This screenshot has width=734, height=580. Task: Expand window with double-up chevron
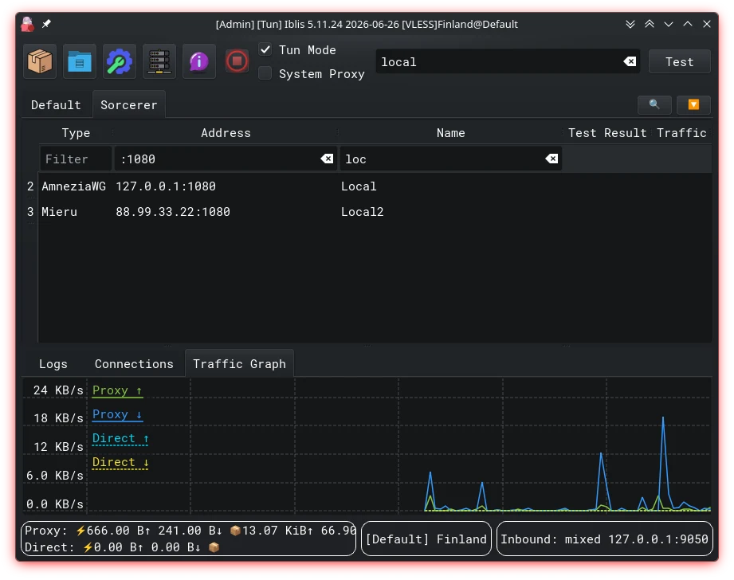650,24
